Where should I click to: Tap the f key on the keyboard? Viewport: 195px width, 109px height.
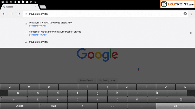click(77, 93)
